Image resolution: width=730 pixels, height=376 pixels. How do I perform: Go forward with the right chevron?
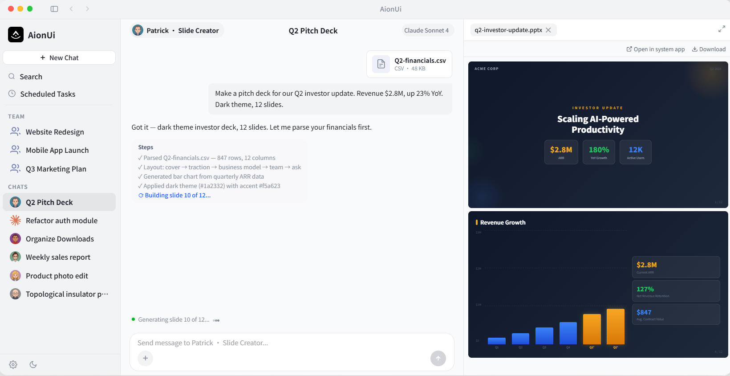88,9
